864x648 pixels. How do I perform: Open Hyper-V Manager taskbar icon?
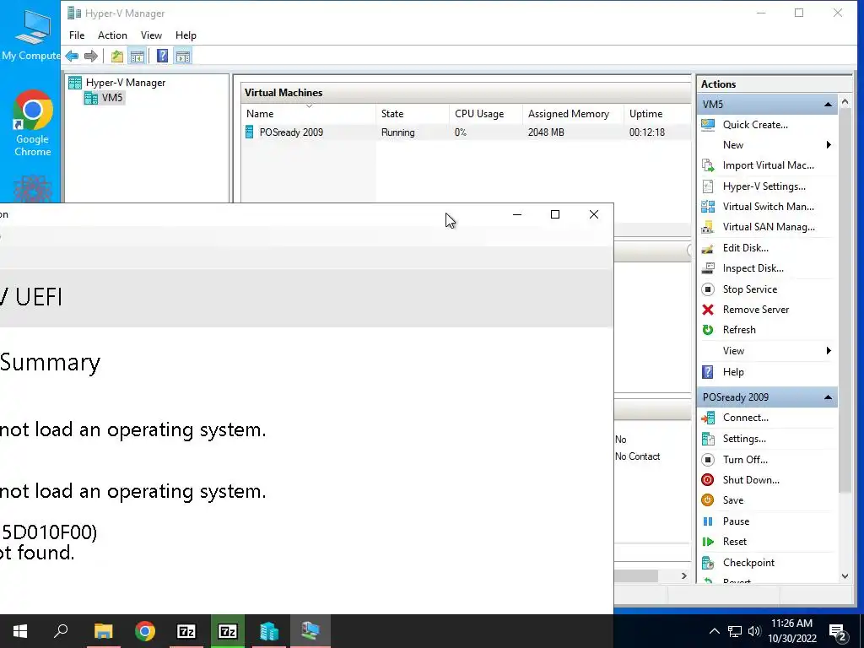269,631
